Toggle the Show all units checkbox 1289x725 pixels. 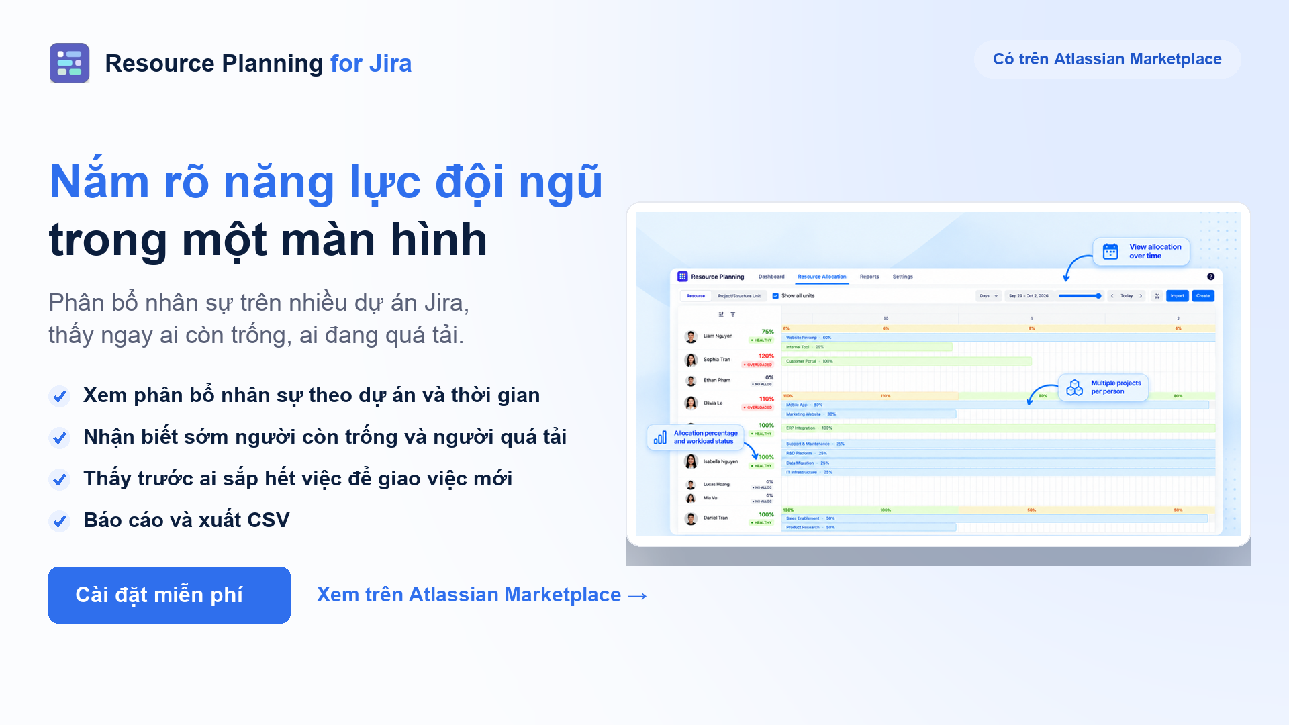point(775,296)
